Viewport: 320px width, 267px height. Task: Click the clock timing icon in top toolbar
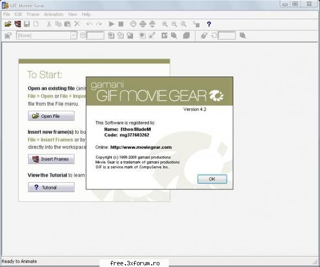(x=133, y=24)
